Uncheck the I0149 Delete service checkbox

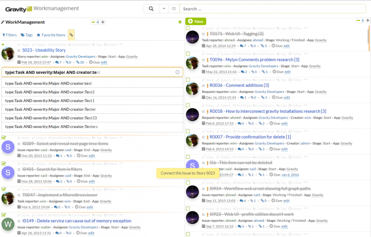click(4, 215)
